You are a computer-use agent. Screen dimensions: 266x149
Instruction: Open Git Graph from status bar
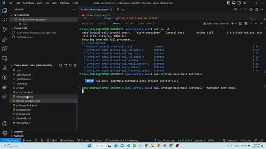(97, 140)
